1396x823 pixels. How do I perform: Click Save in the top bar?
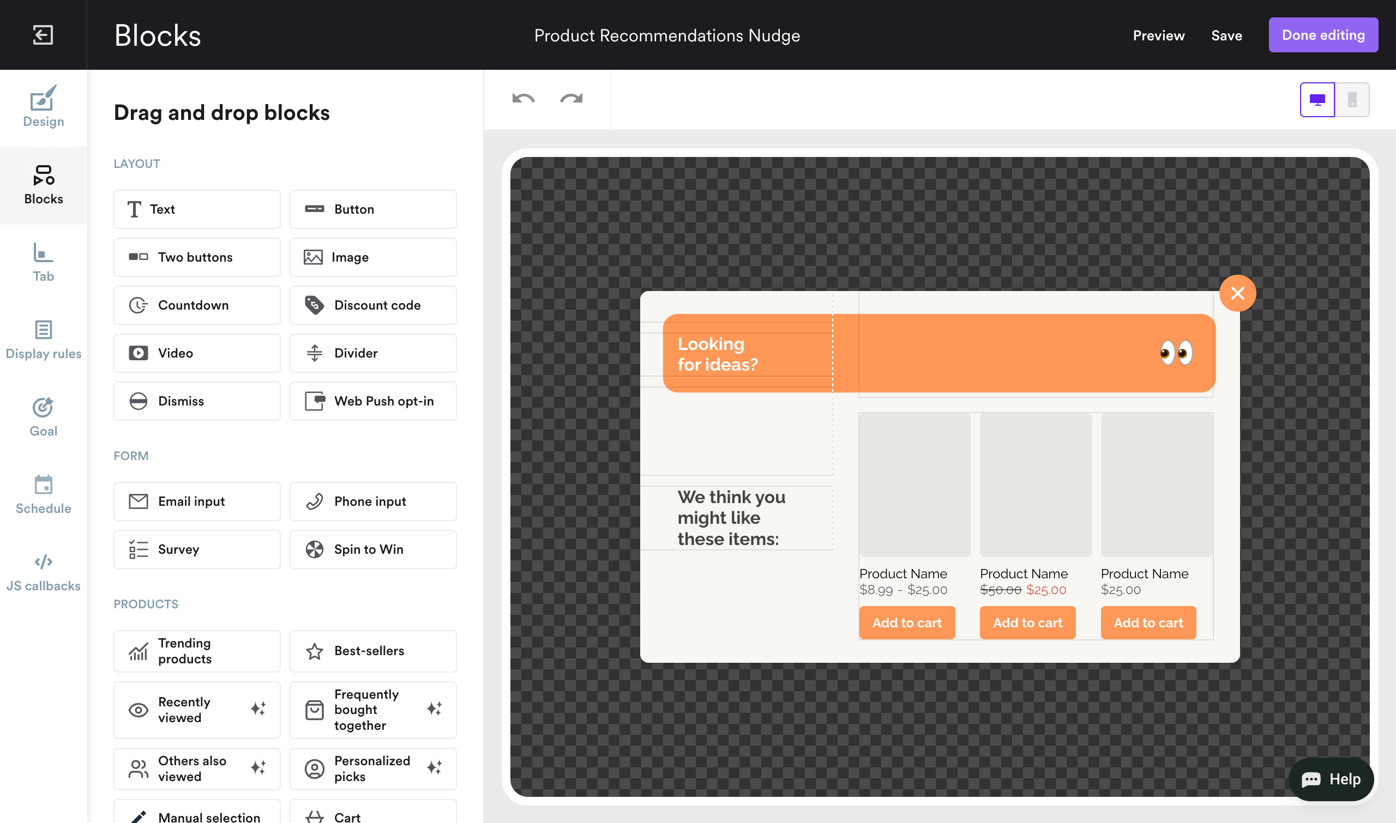pos(1226,35)
